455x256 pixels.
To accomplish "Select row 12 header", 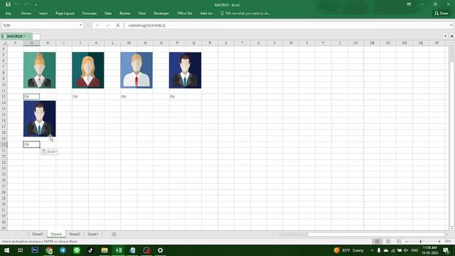I will [x=4, y=97].
